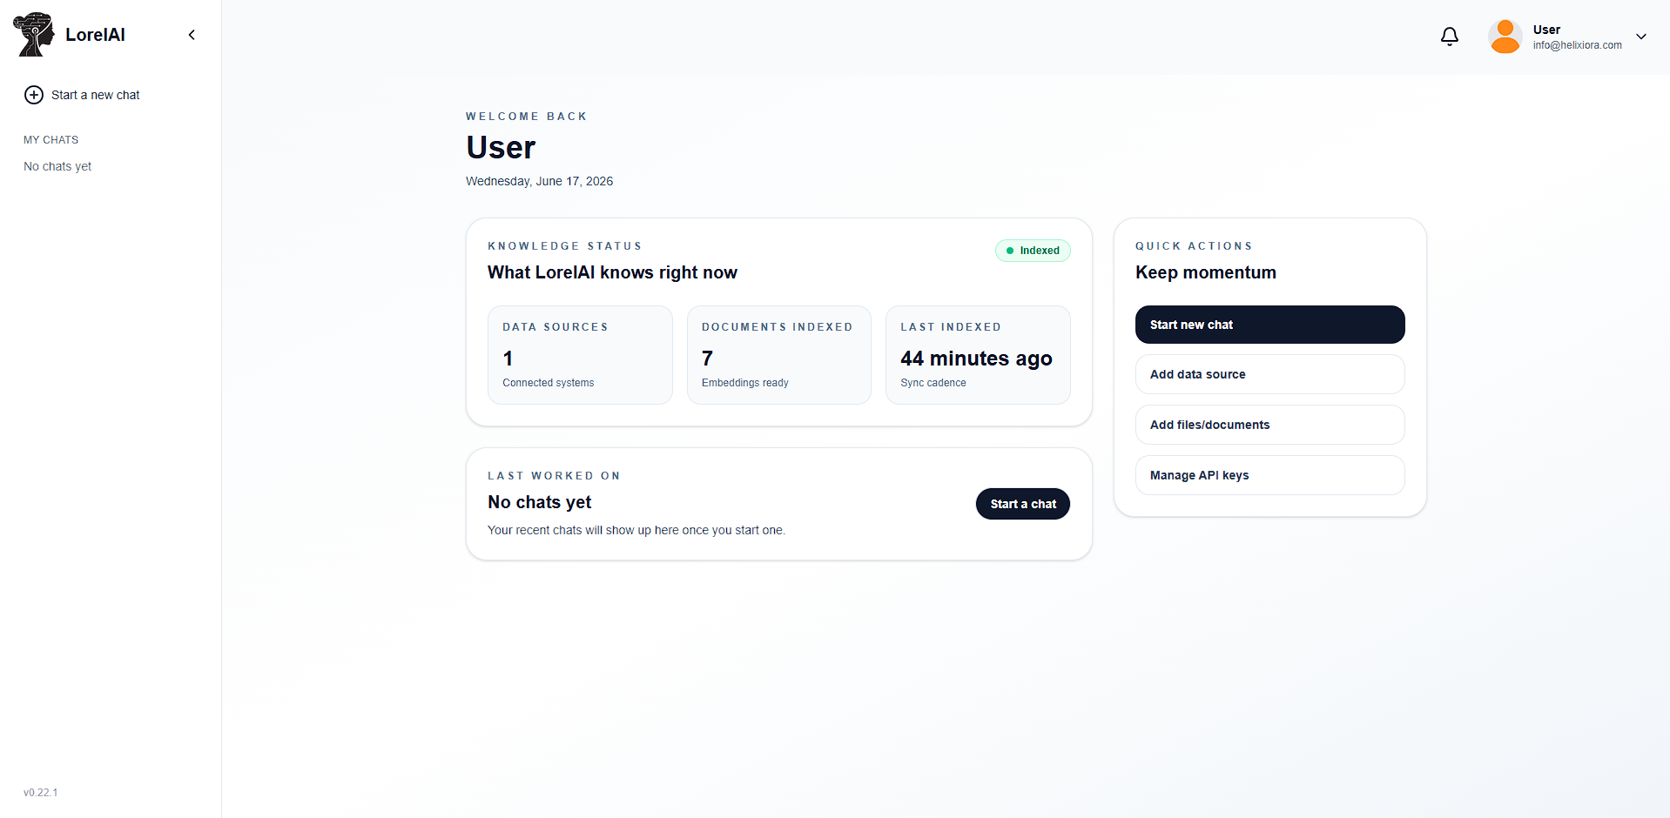Click the LoreIAI brand name text

click(x=95, y=35)
